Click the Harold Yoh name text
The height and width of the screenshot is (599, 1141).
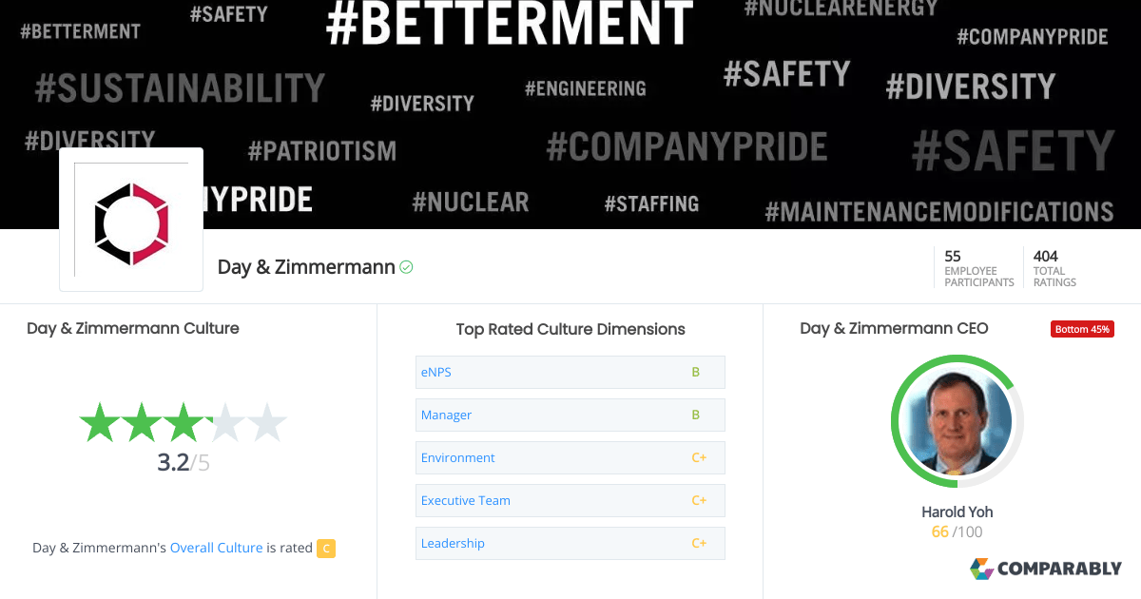957,512
